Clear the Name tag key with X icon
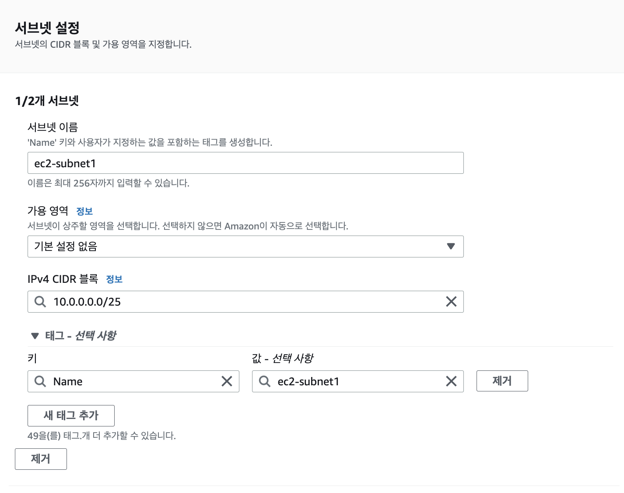Viewport: 624px width, 493px height. [227, 381]
